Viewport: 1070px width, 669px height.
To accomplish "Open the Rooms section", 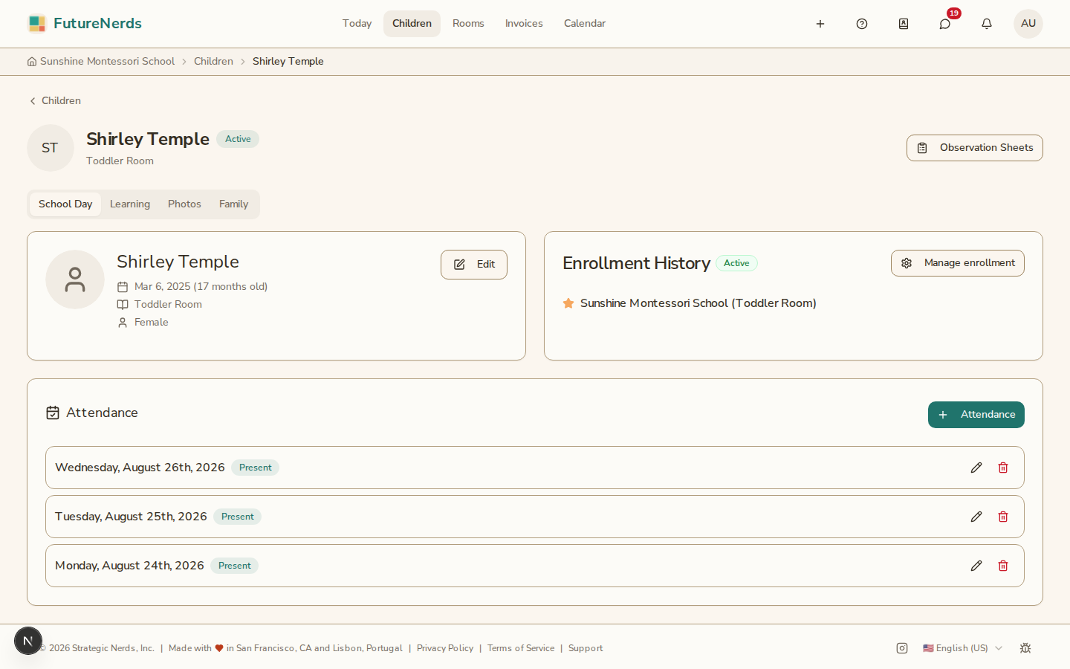I will 468,24.
